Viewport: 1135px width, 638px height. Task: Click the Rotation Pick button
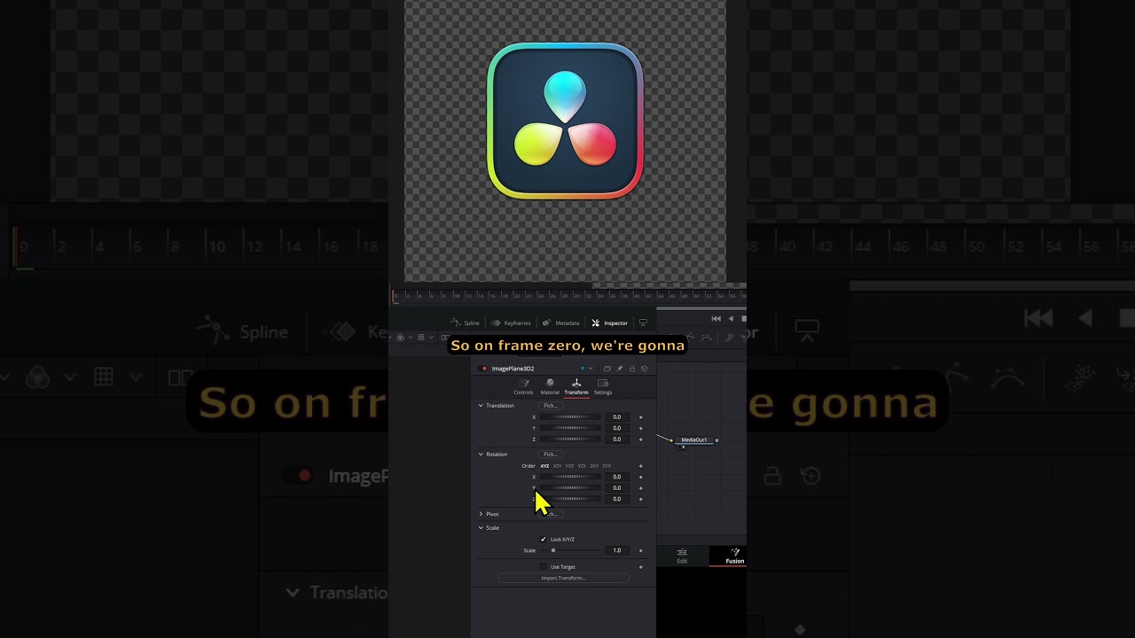(x=551, y=455)
